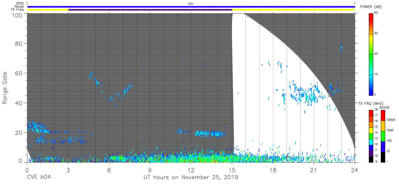Screen dimensions: 399x184
Task: Click the CPID value 201
Action: pos(191,4)
